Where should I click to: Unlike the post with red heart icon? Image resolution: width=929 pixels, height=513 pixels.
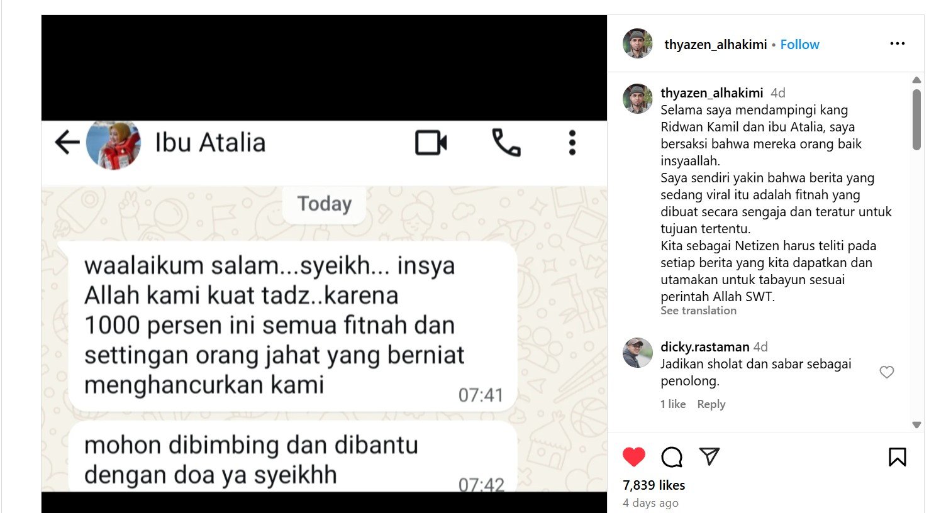pos(634,456)
